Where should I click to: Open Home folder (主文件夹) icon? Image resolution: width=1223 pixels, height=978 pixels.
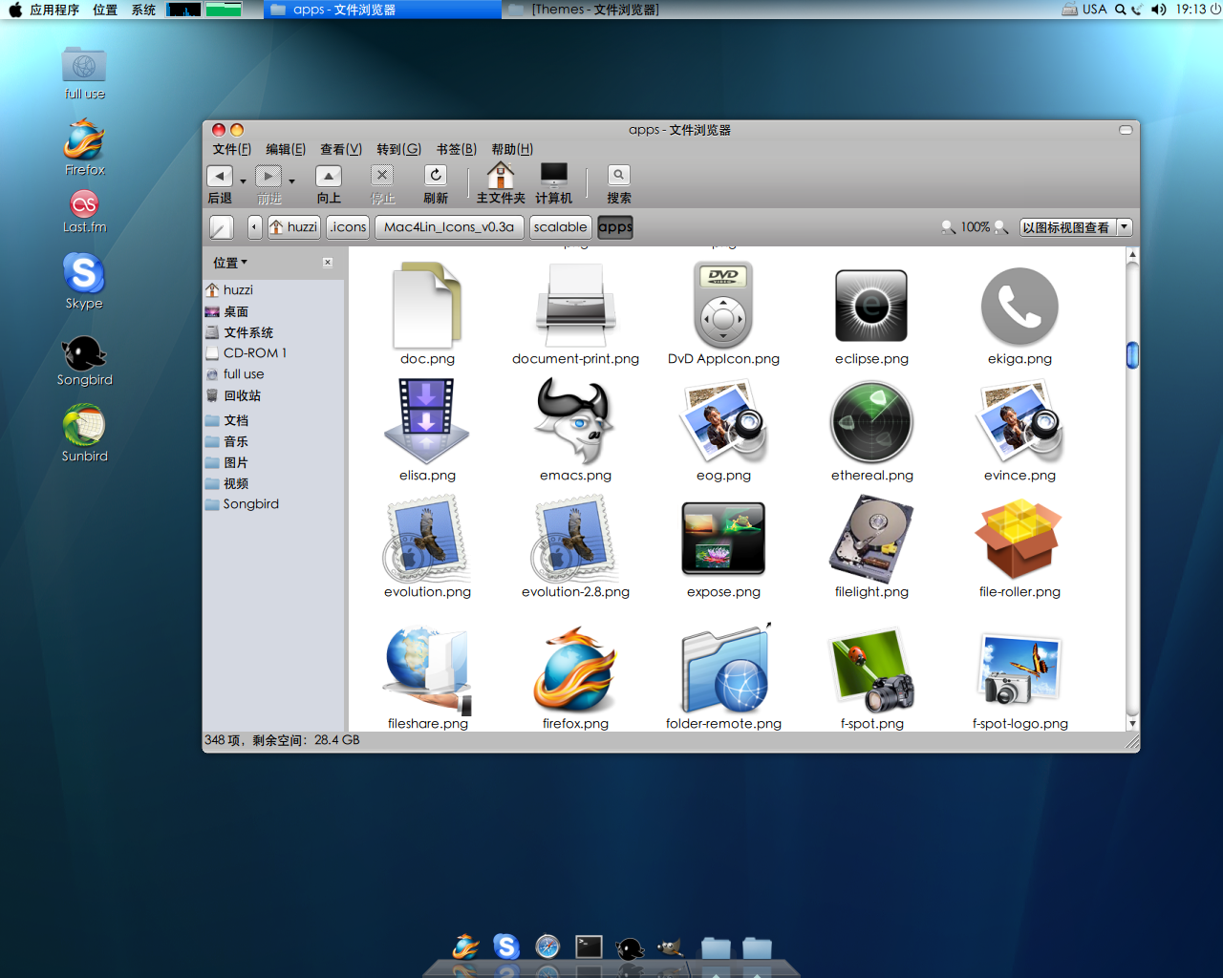coord(501,175)
